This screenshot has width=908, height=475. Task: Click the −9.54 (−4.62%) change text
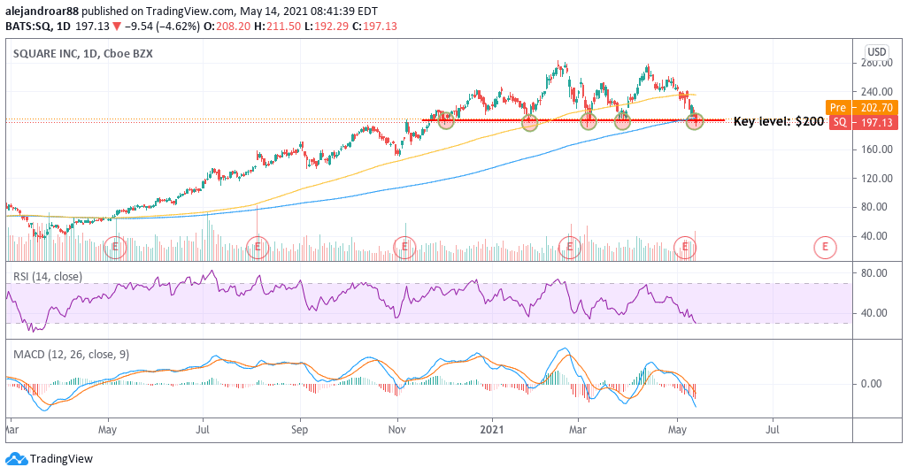162,26
